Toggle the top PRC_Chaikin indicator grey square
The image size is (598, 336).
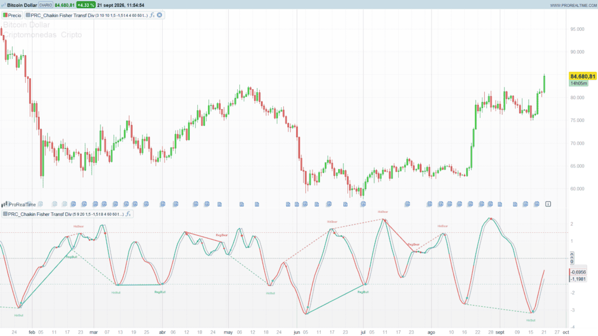pos(28,15)
